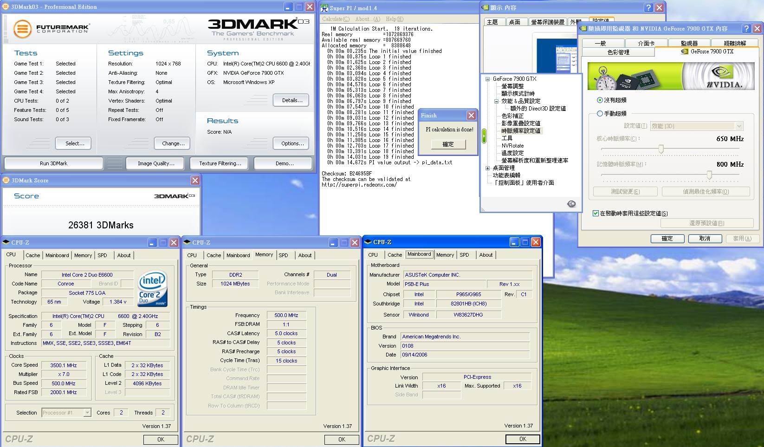The height and width of the screenshot is (447, 764).
Task: Click help button in GeForce 7900 GTX dialog
Action: [746, 29]
